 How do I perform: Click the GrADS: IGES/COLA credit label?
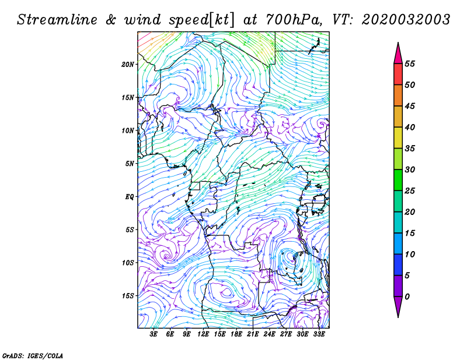[33, 355]
